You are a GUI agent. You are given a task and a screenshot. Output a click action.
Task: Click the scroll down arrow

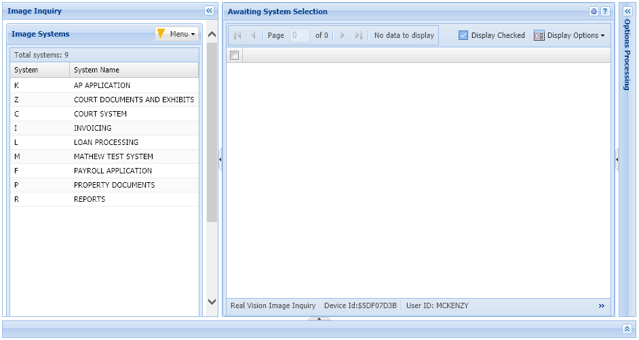[212, 301]
